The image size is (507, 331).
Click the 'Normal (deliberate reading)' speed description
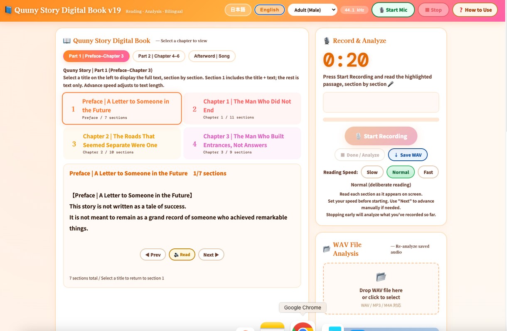[381, 185]
